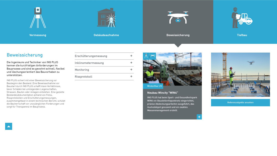Screen dimensions: 277x156
Task: Expand the Monitoring accordion item
Action: 131,70
